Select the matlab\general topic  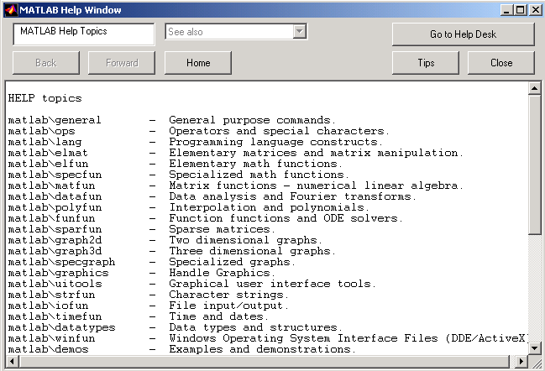[55, 120]
